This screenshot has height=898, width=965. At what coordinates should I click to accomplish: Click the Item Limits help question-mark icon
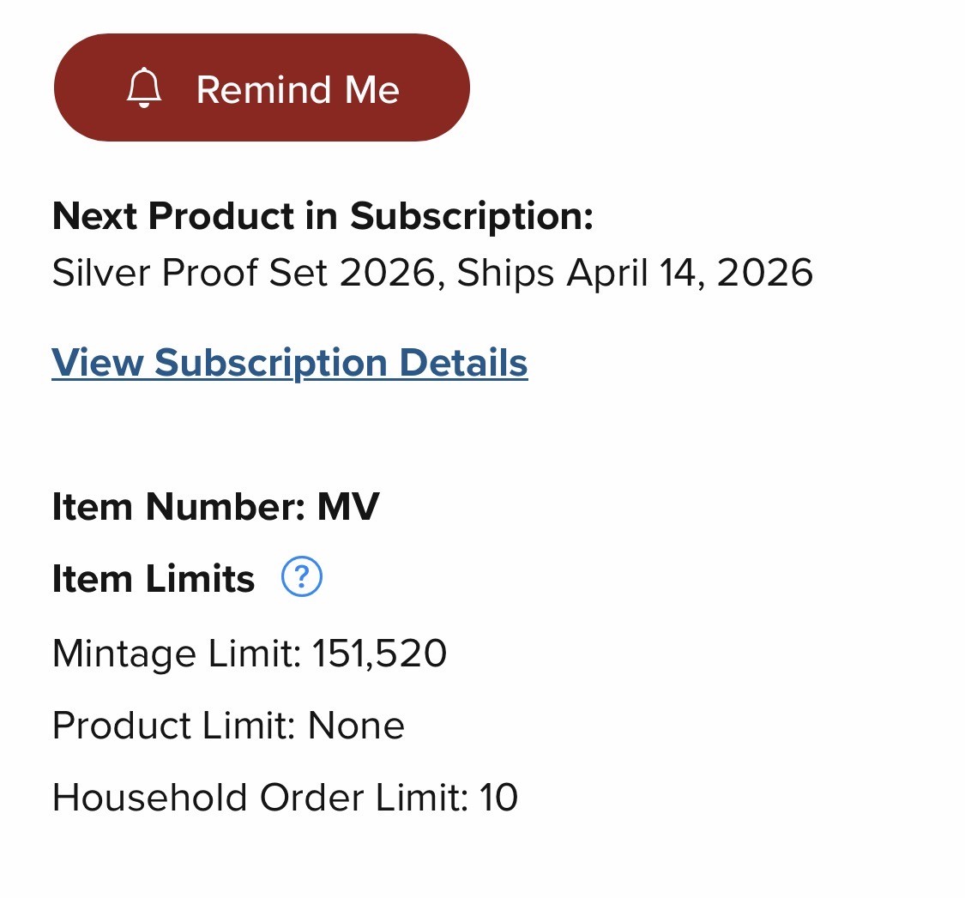pyautogui.click(x=302, y=577)
